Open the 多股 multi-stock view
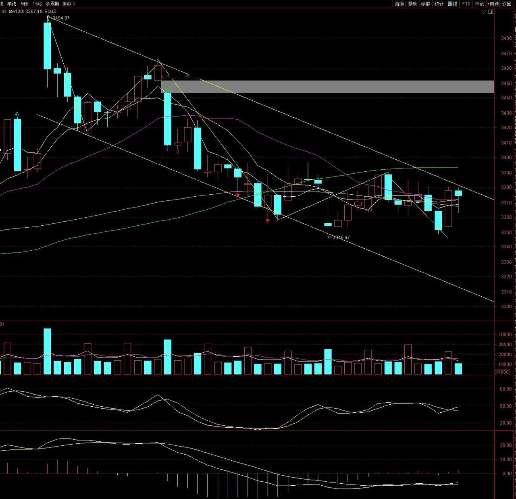This screenshot has height=499, width=516. (426, 4)
